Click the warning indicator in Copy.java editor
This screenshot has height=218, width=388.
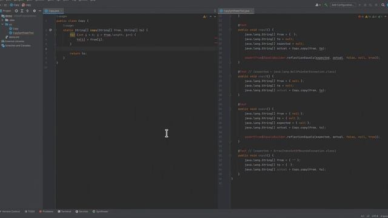tap(205, 16)
